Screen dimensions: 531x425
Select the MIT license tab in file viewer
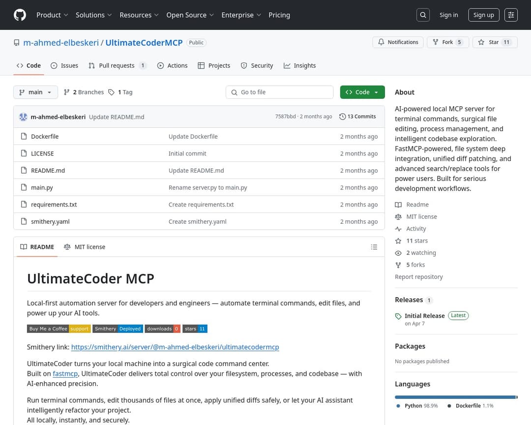coord(85,247)
